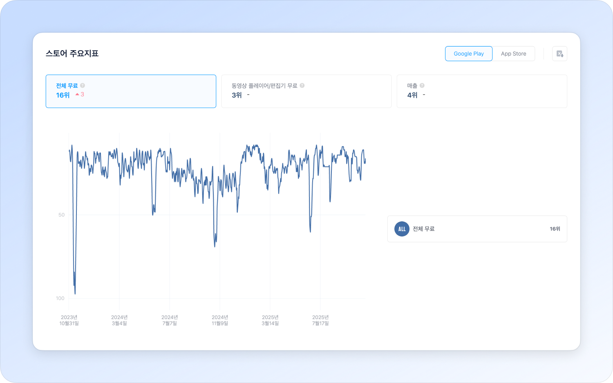Image resolution: width=613 pixels, height=383 pixels.
Task: Select the 동영상 플레이어/편집기 무료 card
Action: point(306,91)
